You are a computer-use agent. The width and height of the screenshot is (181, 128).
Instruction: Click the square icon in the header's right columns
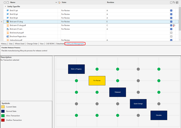coord(171,2)
